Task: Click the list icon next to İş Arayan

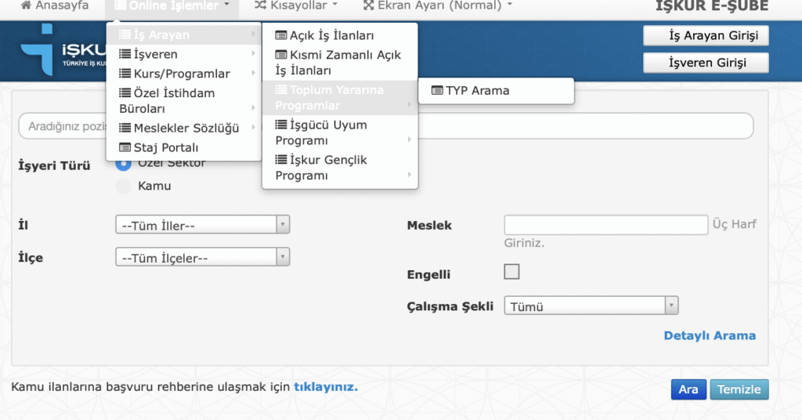Action: pyautogui.click(x=125, y=34)
